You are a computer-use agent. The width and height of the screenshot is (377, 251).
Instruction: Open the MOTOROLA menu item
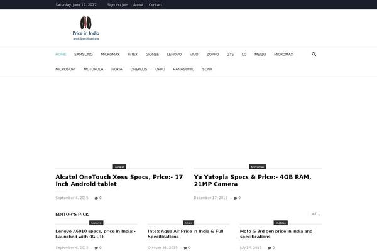[x=93, y=69]
